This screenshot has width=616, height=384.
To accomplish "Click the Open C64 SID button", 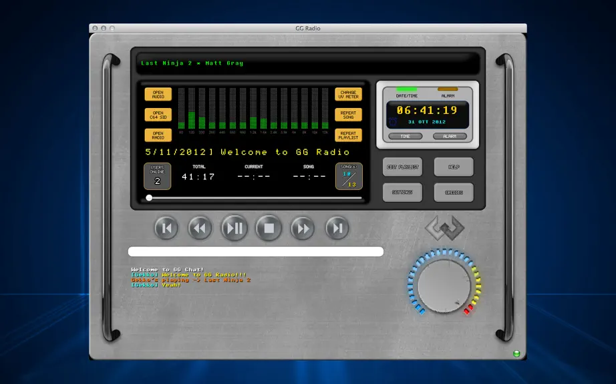I will pyautogui.click(x=158, y=115).
